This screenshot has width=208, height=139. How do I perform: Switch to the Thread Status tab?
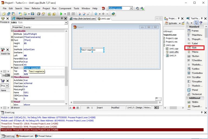click(x=43, y=136)
